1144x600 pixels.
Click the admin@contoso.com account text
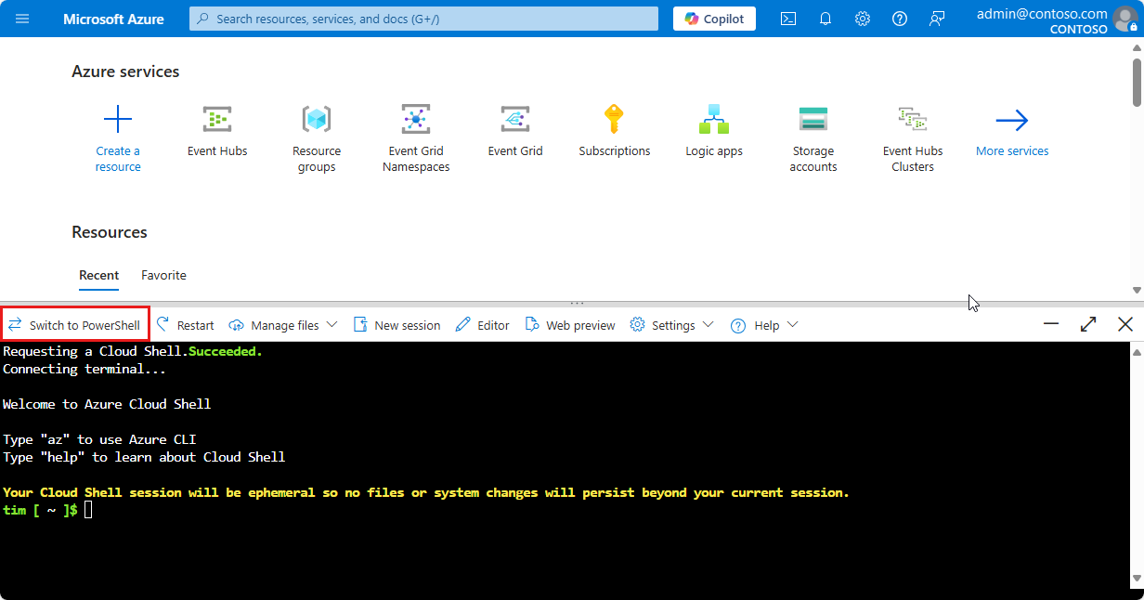click(x=1042, y=13)
